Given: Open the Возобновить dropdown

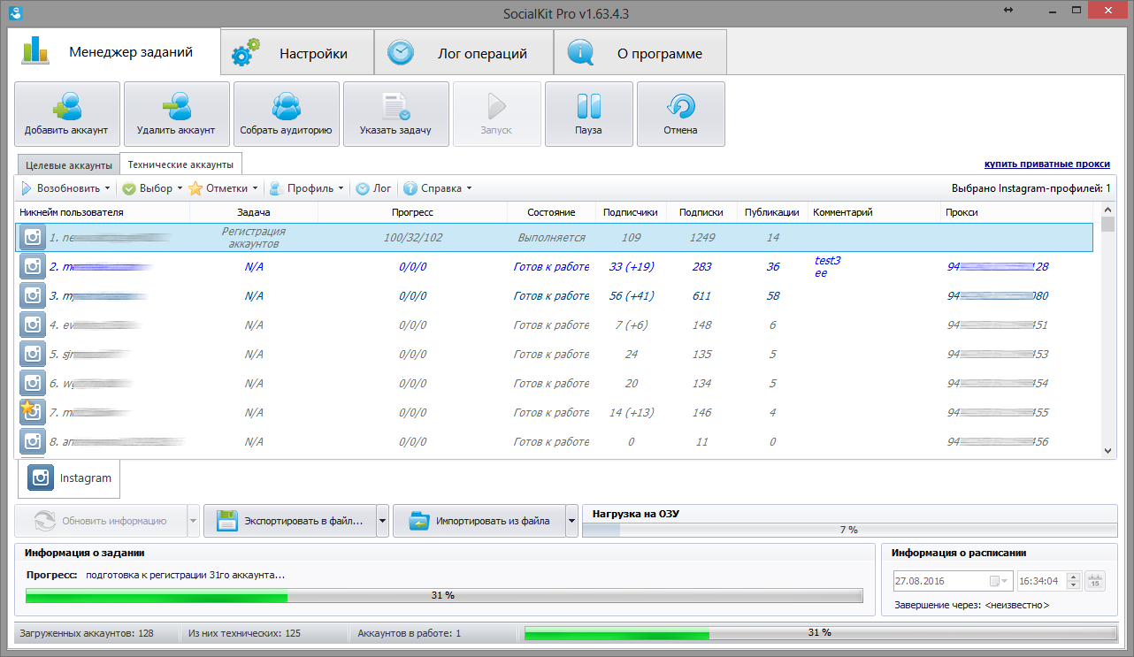Looking at the screenshot, I should pos(65,188).
